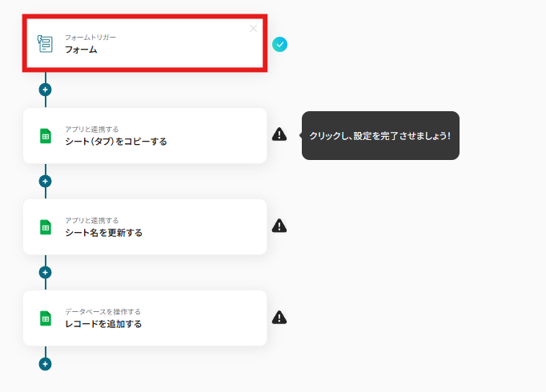Open the フォーム trigger card
Image resolution: width=546 pixels, height=392 pixels.
(145, 43)
